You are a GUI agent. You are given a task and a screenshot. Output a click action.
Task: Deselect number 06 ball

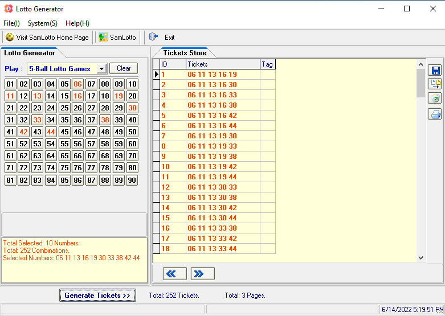(x=77, y=84)
